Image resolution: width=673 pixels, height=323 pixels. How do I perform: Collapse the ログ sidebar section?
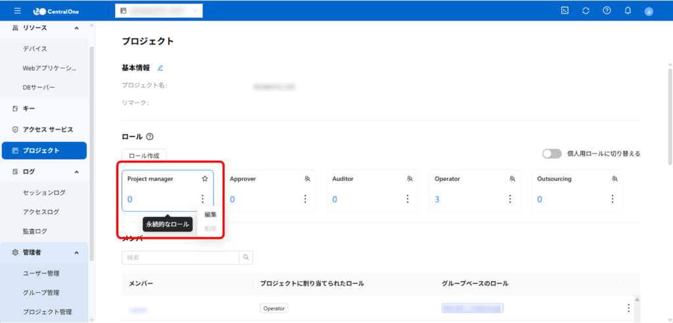pyautogui.click(x=77, y=172)
